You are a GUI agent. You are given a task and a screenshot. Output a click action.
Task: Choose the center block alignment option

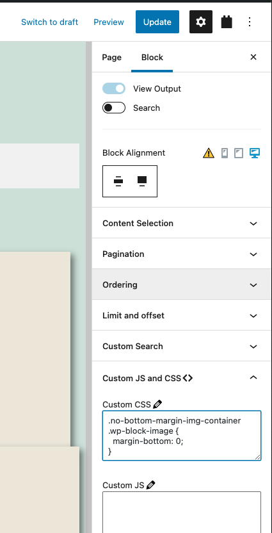[x=118, y=181]
